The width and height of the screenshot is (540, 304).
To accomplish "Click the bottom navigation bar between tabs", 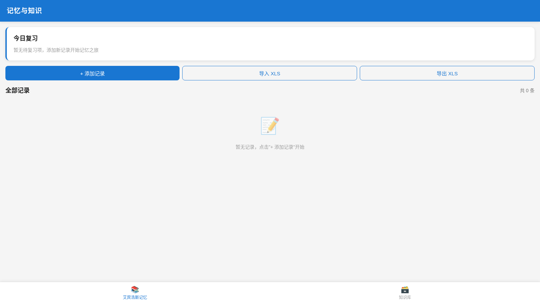I will (270, 293).
